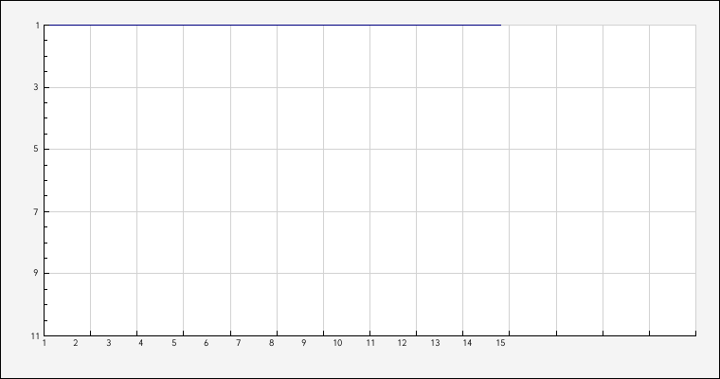Select horizontal axis label "6"
This screenshot has height=379, width=720.
click(x=207, y=343)
